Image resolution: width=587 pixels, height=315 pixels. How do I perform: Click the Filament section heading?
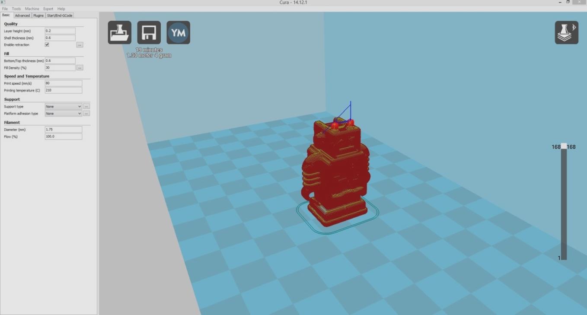click(x=12, y=123)
